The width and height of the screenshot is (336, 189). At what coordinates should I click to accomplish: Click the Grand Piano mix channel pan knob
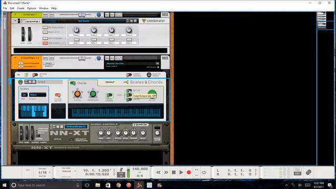99,58
